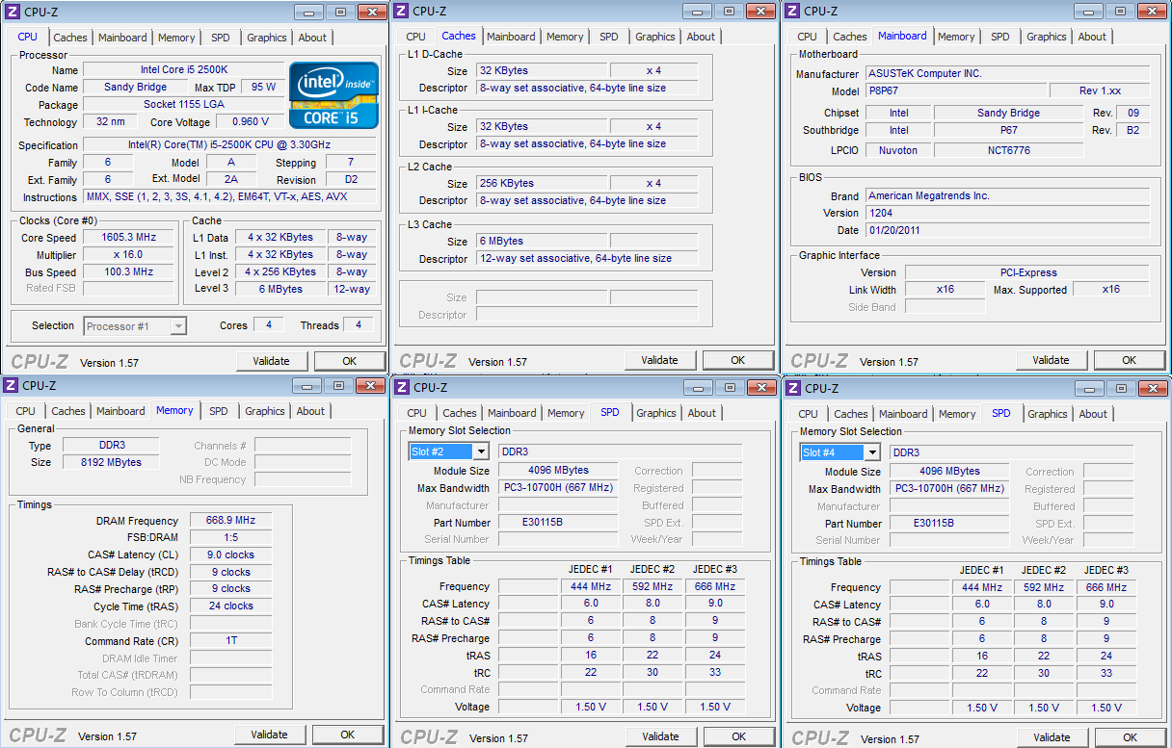Click Validate in the Slot #2 SPD window
The height and width of the screenshot is (748, 1172).
660,736
